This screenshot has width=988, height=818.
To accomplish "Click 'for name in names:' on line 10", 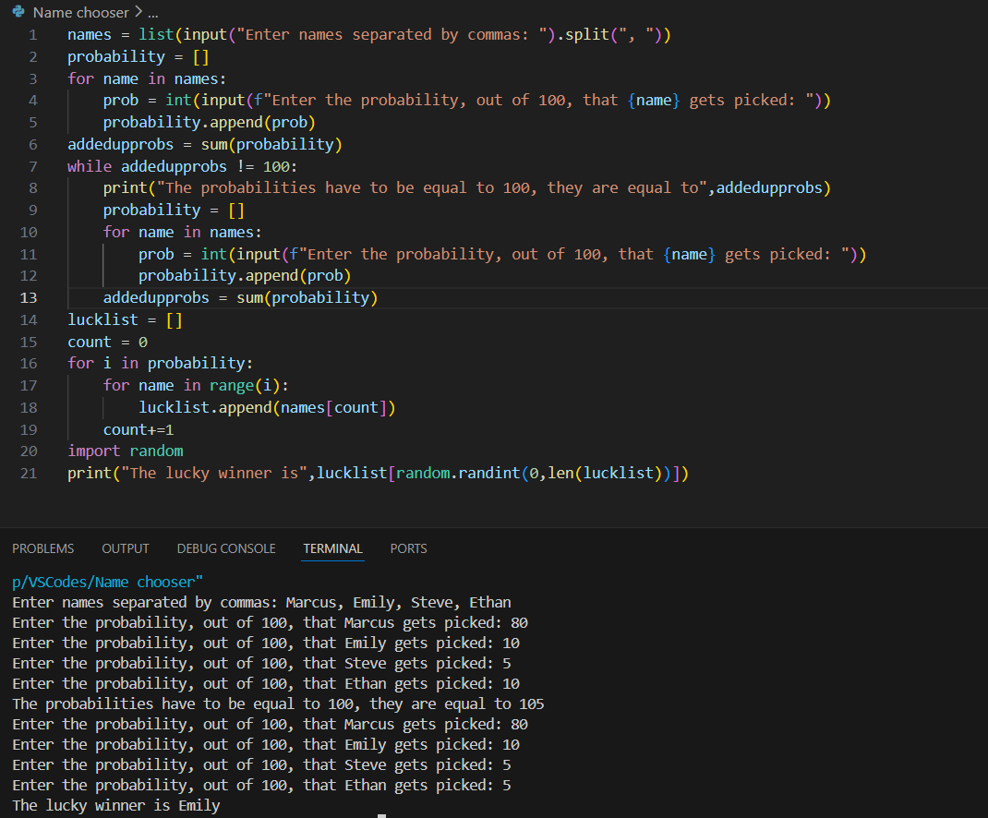I will point(182,232).
